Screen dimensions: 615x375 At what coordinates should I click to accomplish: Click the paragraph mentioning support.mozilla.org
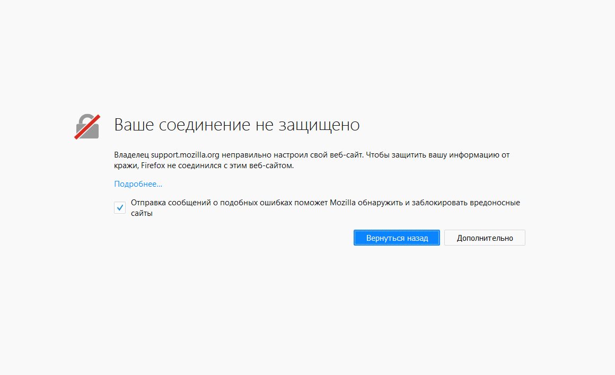312,160
